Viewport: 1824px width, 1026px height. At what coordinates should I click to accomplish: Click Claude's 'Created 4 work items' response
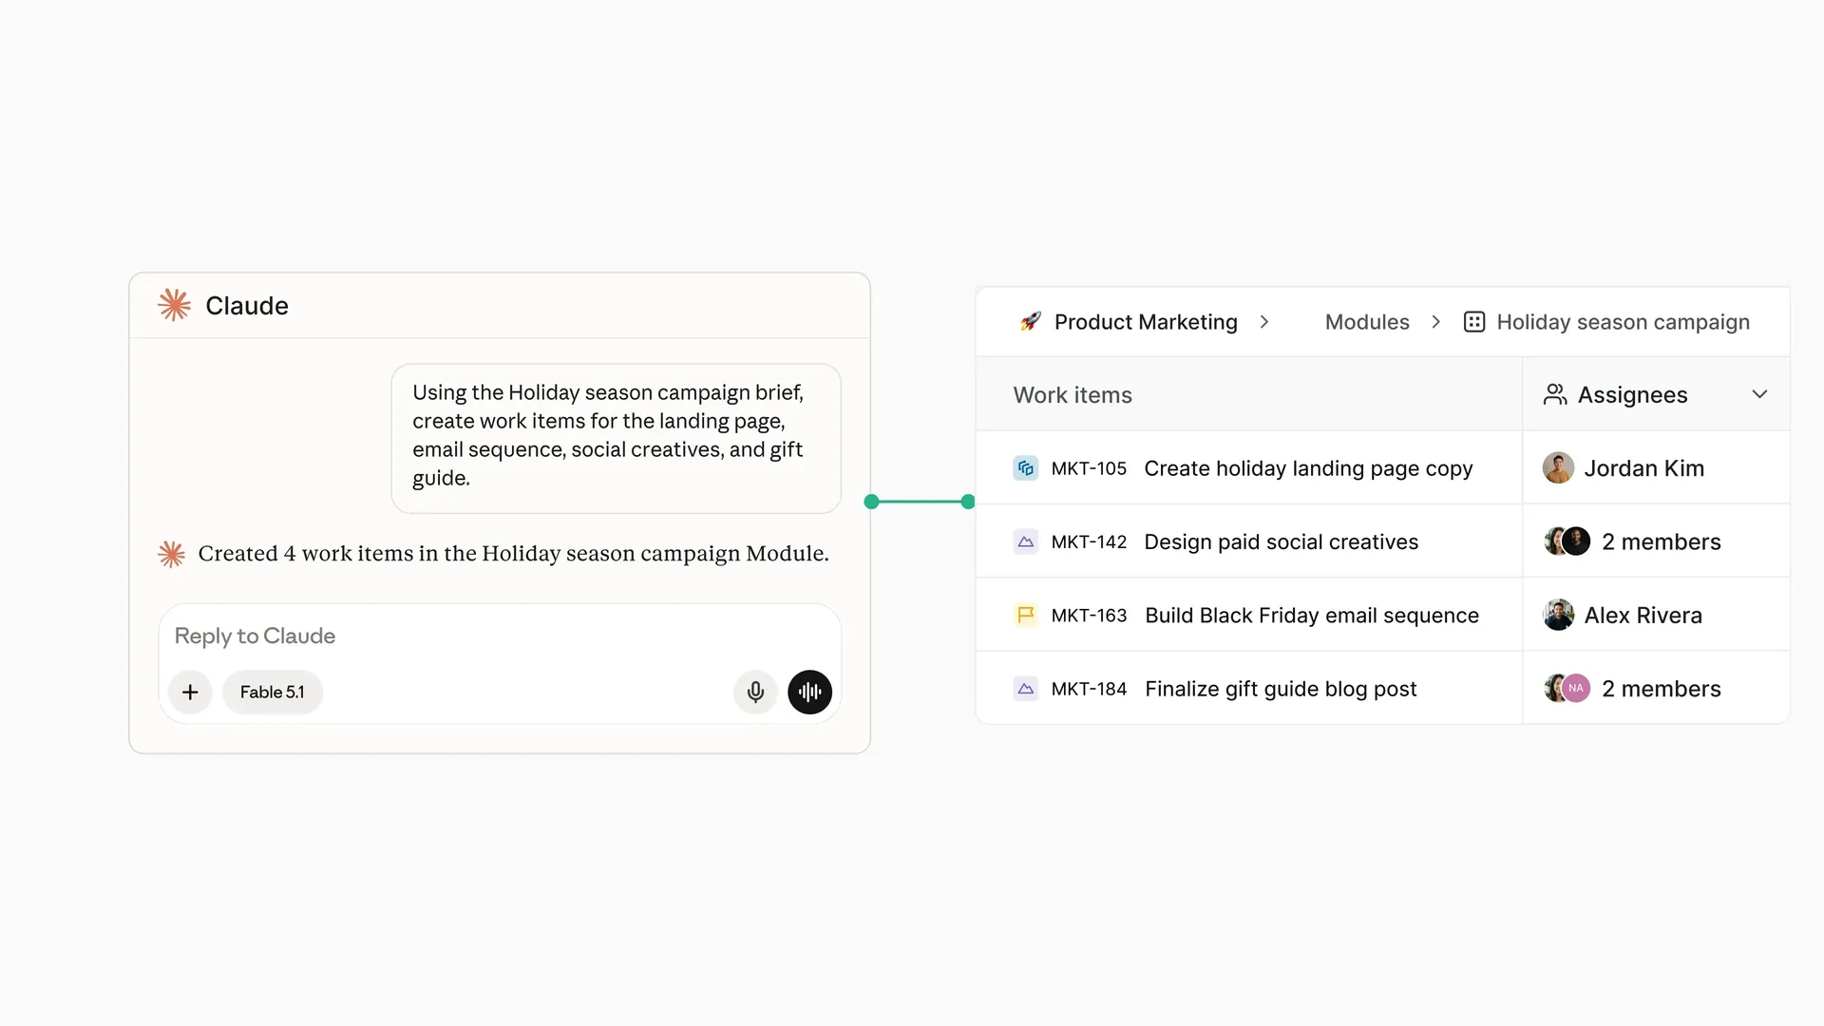[x=513, y=554]
